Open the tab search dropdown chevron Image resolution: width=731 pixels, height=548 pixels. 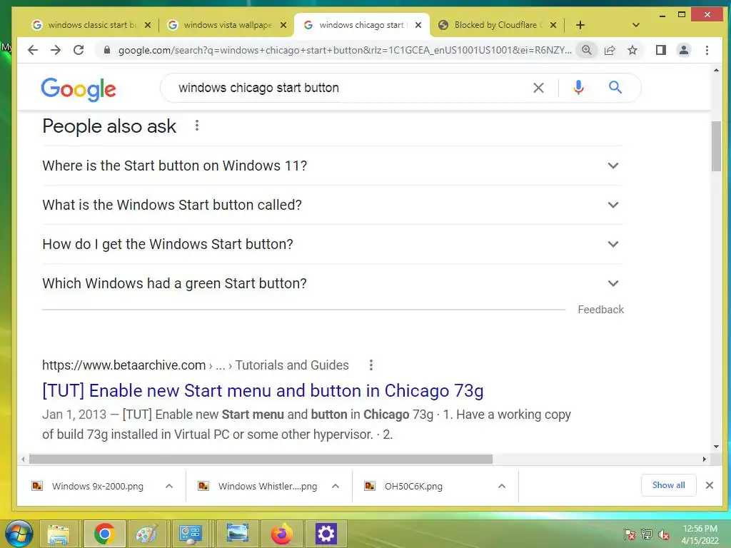click(x=635, y=25)
